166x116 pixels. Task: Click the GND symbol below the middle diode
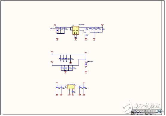pyautogui.click(x=86, y=72)
